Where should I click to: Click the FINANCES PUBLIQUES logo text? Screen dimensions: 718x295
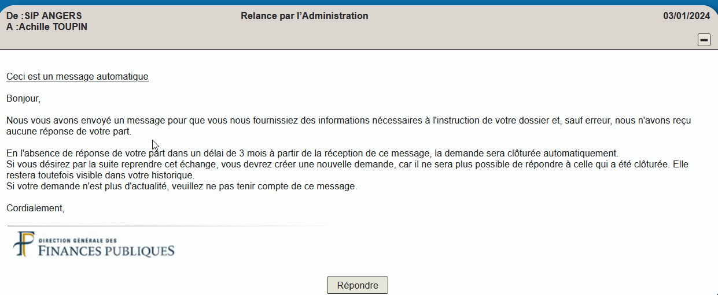pos(106,251)
